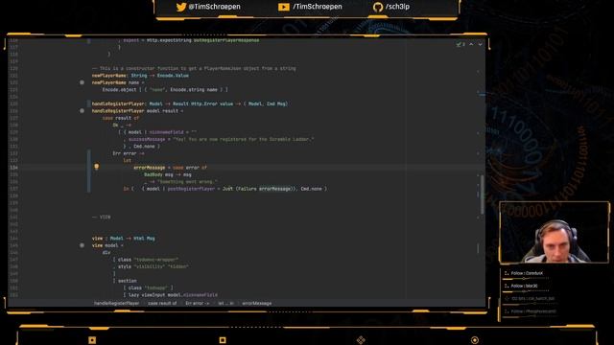Click the Twitter bird icon
This screenshot has height=345, width=614.
(181, 7)
